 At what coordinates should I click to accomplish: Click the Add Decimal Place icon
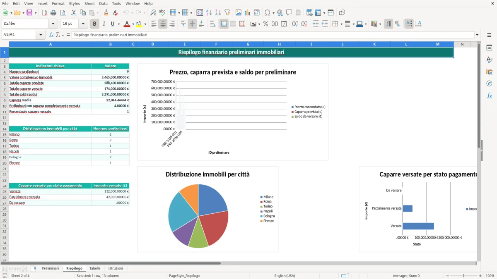(295, 24)
